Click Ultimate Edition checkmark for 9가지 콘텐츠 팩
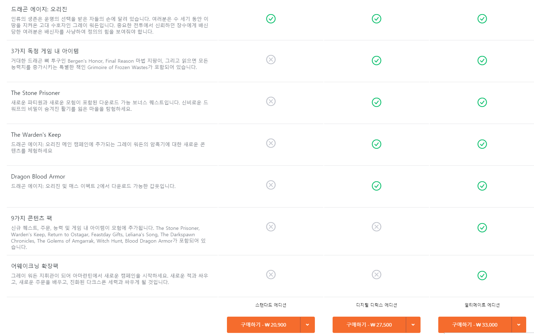 [x=482, y=228]
